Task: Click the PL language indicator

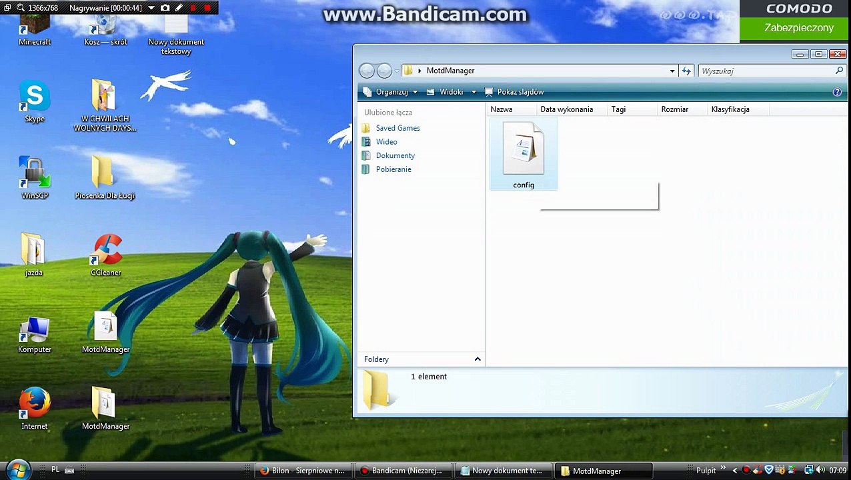Action: (56, 470)
